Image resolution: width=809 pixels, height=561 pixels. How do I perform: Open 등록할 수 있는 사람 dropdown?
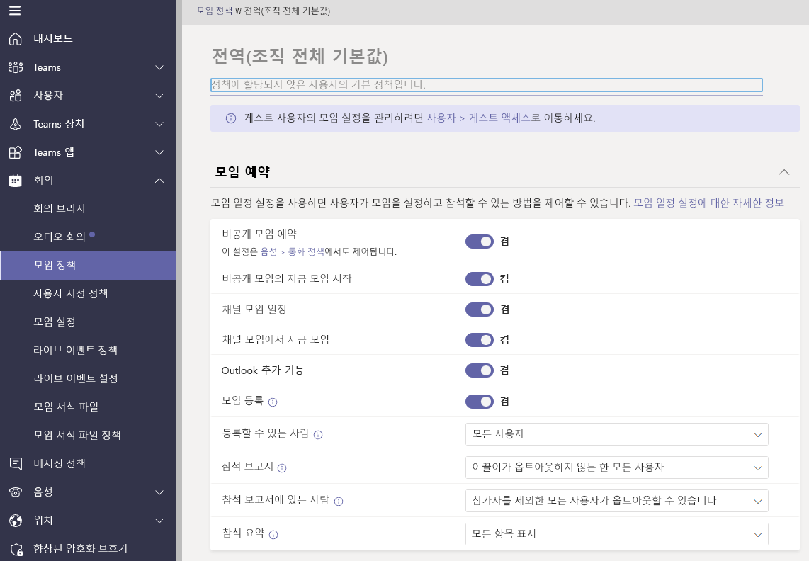pos(616,434)
